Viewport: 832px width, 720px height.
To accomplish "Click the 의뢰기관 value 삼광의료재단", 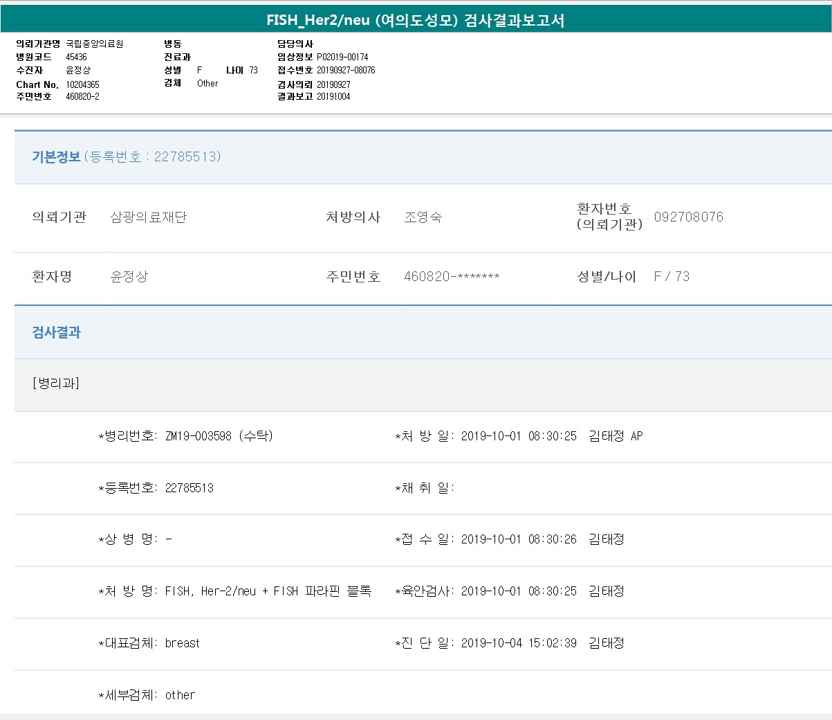I will click(149, 217).
